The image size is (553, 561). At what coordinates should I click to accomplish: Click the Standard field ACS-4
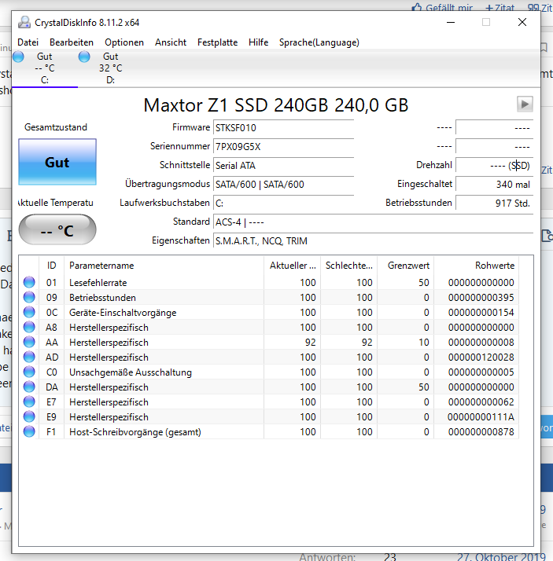click(x=373, y=222)
